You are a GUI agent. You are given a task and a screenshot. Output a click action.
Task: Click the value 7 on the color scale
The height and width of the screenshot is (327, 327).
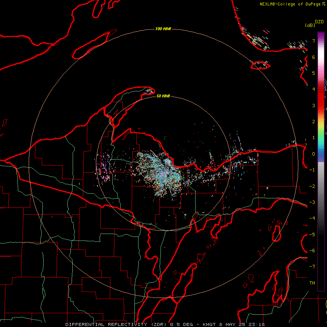tap(314, 41)
